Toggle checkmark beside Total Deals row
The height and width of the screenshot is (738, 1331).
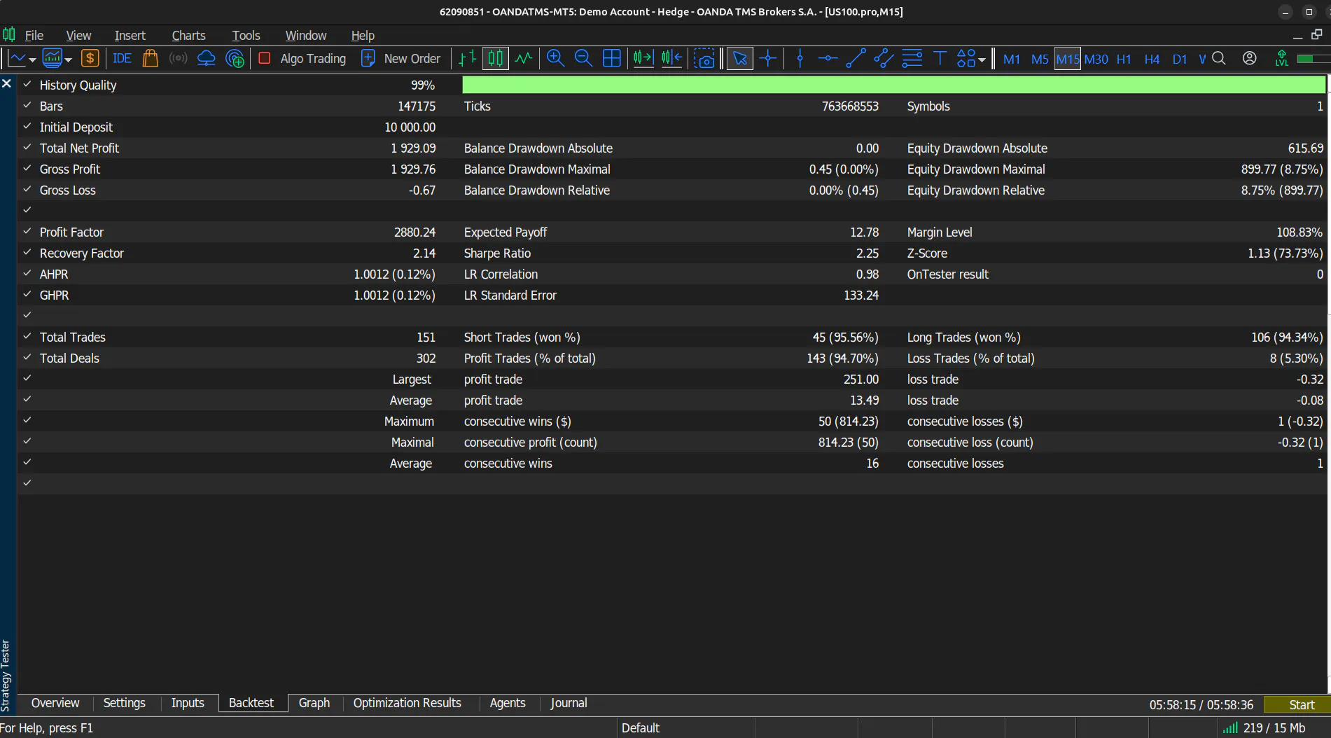[27, 357]
